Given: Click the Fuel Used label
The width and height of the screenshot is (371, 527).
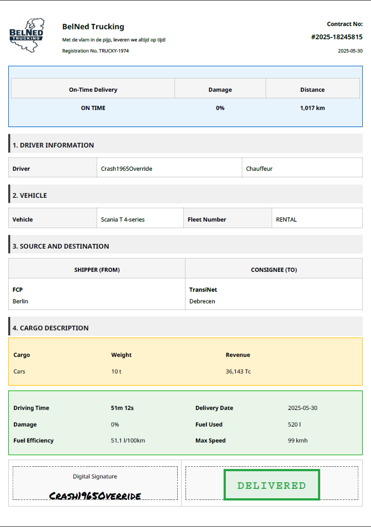Looking at the screenshot, I should [x=209, y=424].
